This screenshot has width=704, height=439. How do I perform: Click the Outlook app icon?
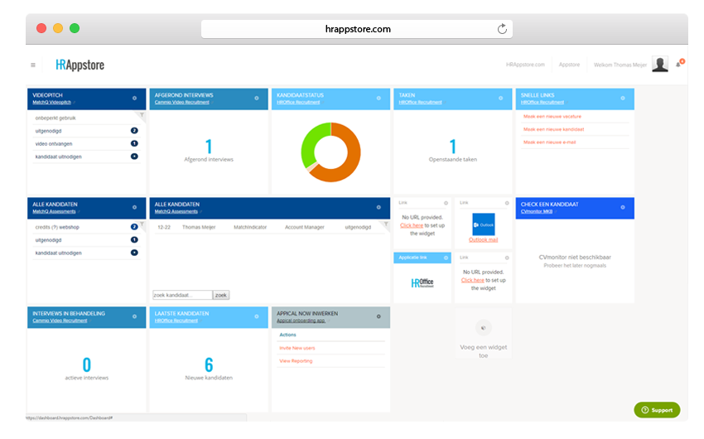point(484,224)
